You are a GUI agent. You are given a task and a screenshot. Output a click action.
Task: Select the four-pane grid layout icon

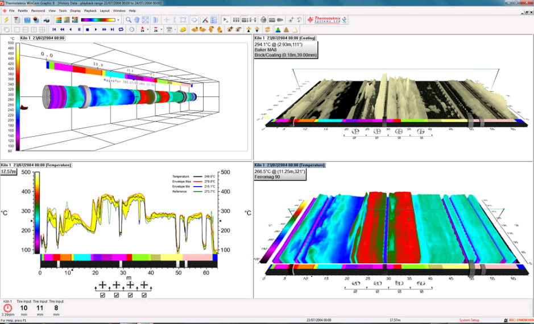tap(42, 30)
